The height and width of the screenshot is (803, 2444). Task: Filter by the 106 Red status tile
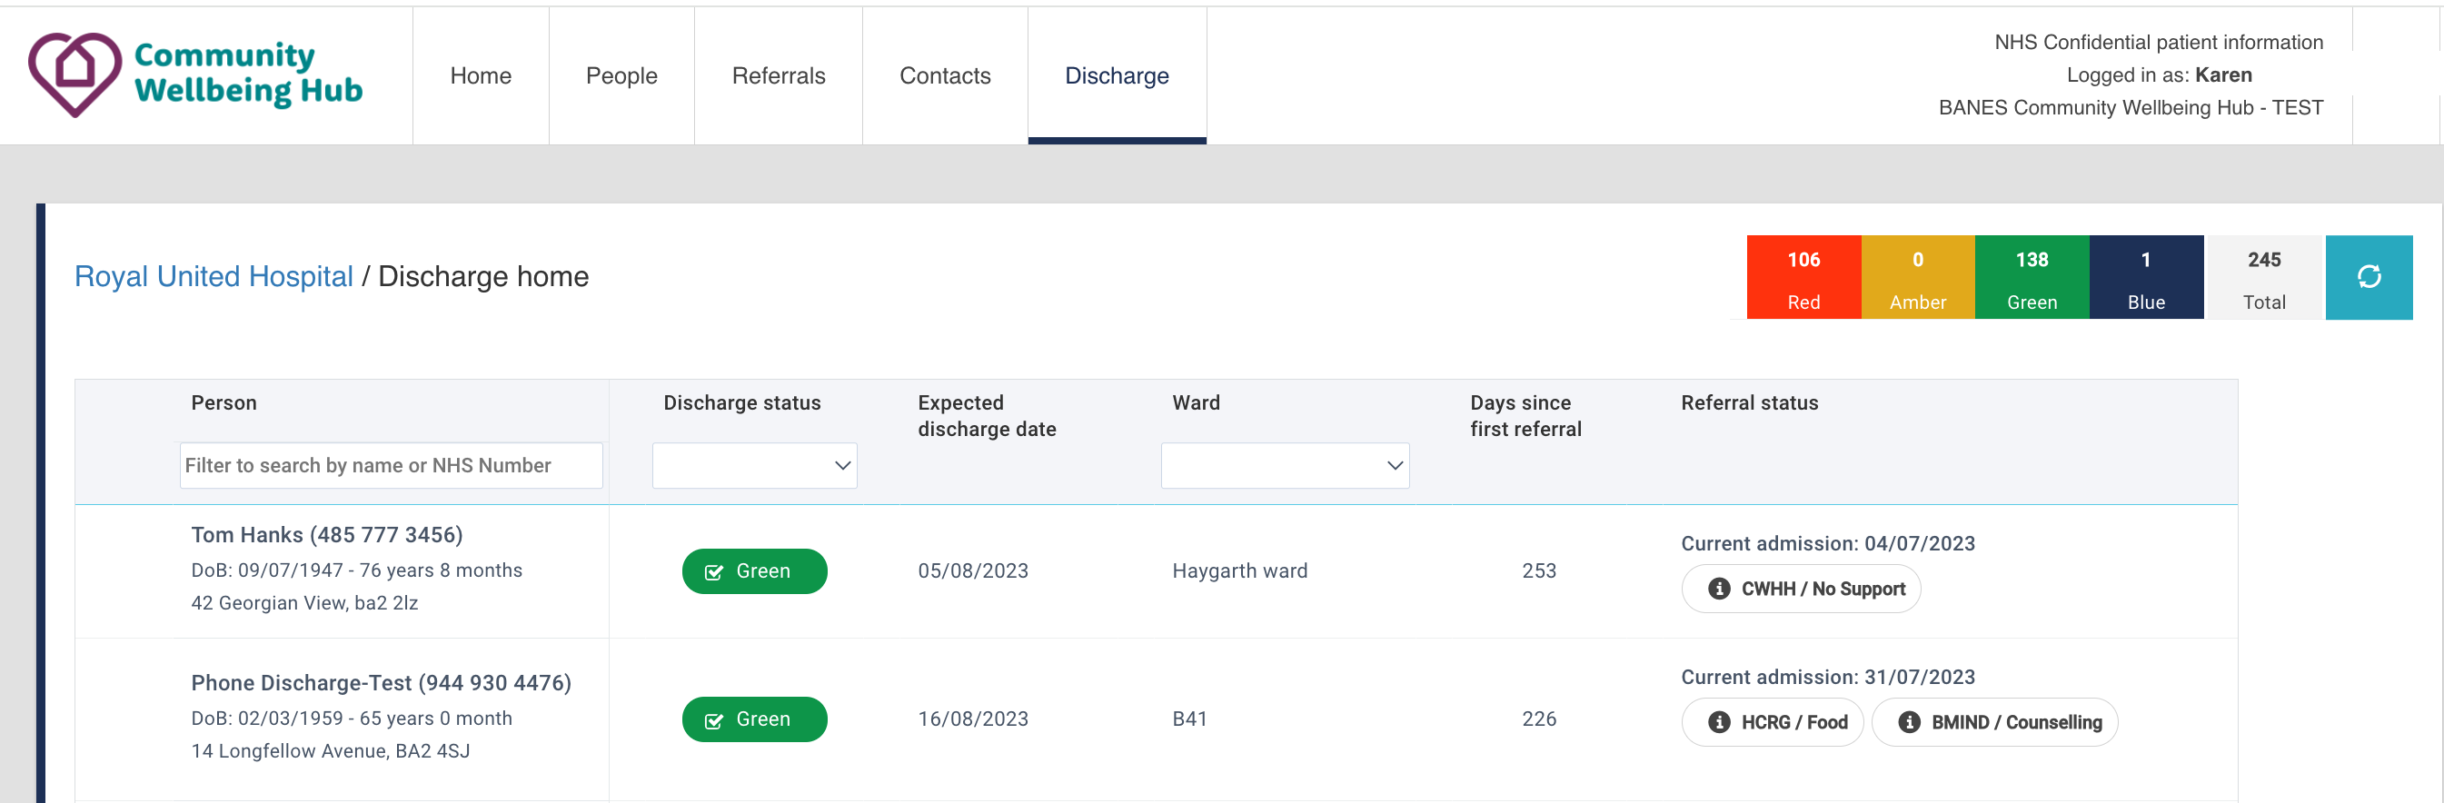1803,277
